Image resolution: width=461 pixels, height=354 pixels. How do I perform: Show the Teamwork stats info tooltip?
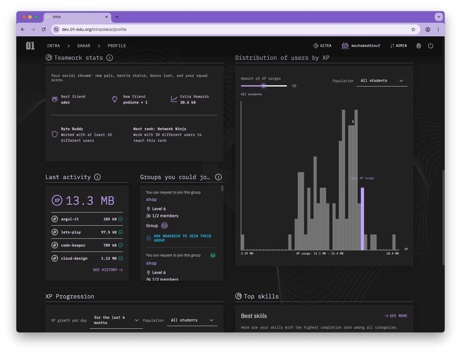pyautogui.click(x=109, y=58)
